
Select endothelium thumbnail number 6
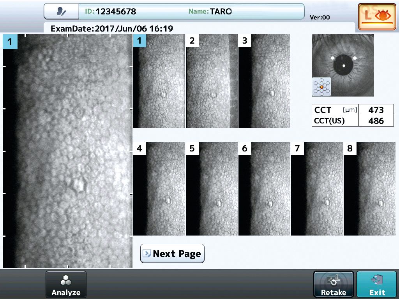[x=264, y=189]
